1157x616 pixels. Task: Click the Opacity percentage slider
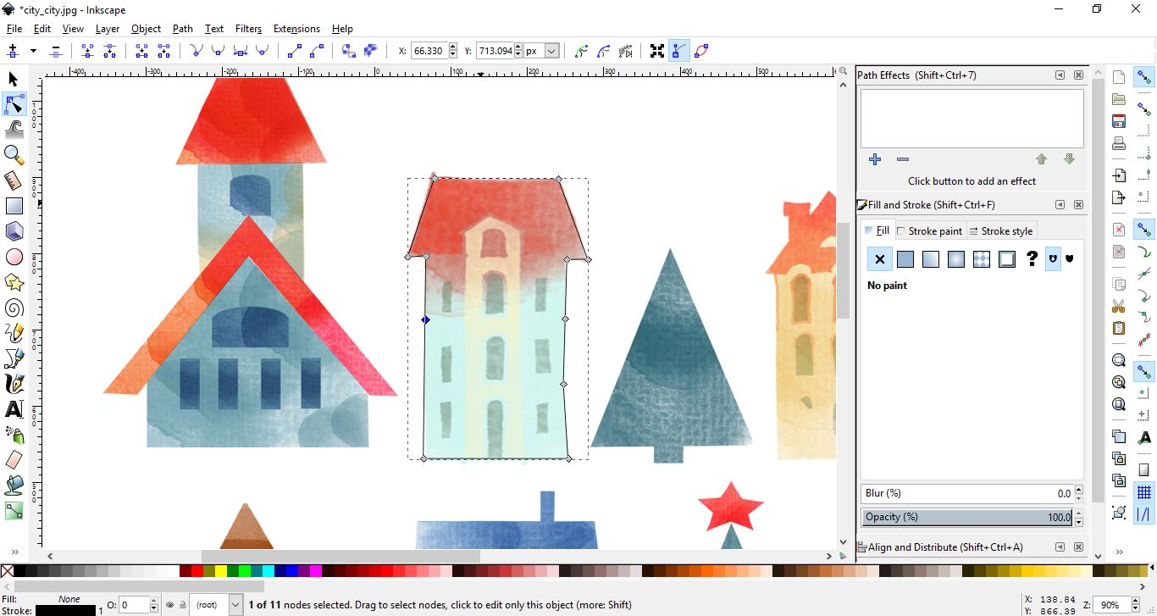tap(966, 517)
